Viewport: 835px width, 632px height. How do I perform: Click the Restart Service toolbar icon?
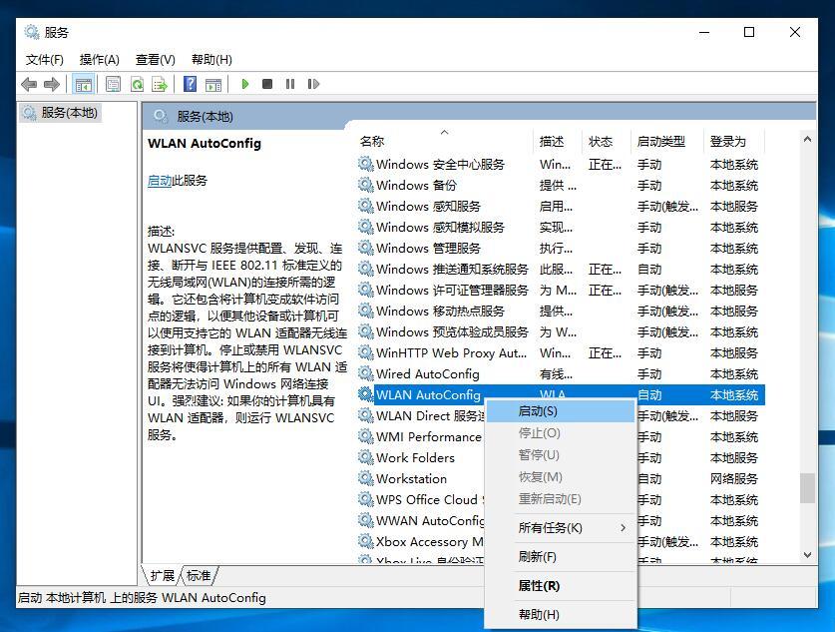(x=313, y=85)
